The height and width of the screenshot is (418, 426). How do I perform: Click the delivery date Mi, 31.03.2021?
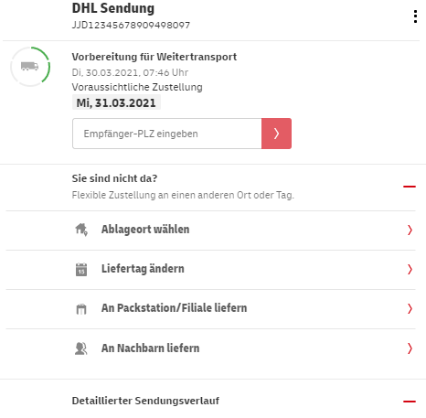tap(116, 102)
